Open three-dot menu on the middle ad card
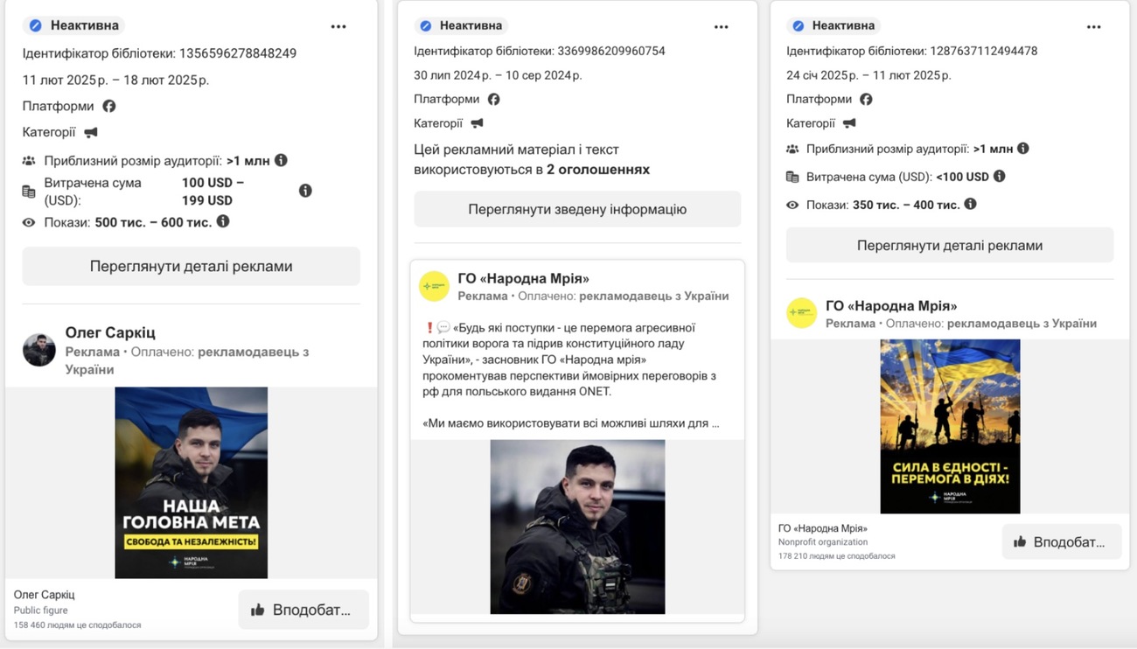 (x=721, y=27)
